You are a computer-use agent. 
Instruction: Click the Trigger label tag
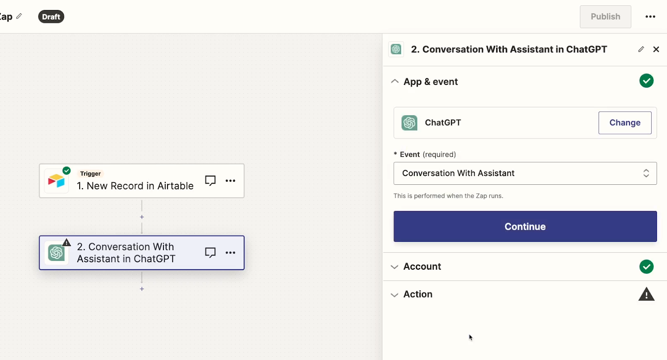[90, 174]
